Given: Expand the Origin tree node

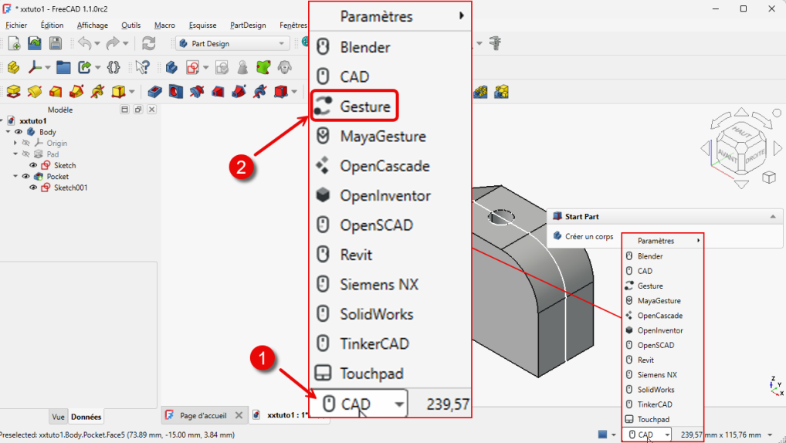Looking at the screenshot, I should [15, 144].
